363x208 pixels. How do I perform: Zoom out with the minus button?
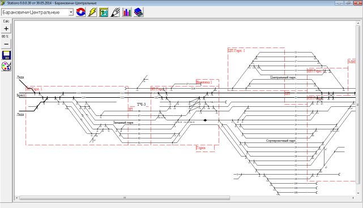pos(6,44)
